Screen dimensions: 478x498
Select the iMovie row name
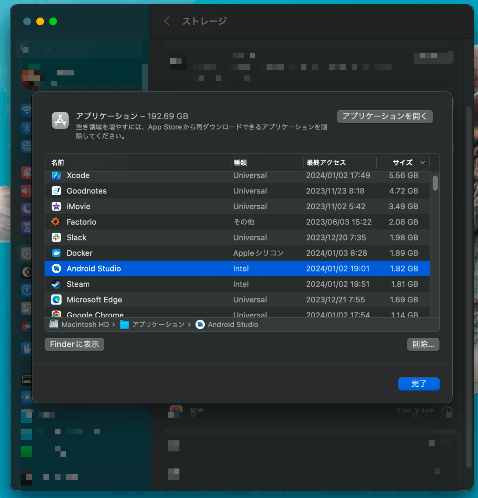coord(78,206)
